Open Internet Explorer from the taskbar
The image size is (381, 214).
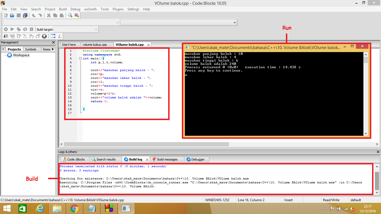point(40,208)
